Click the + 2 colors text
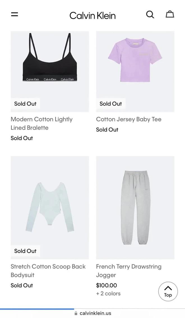The height and width of the screenshot is (318, 185). tap(108, 293)
